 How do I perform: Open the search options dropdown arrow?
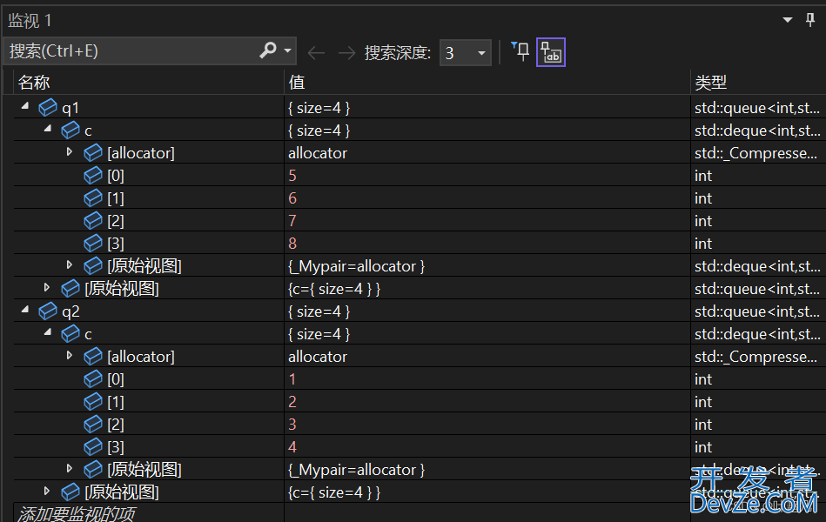click(287, 50)
